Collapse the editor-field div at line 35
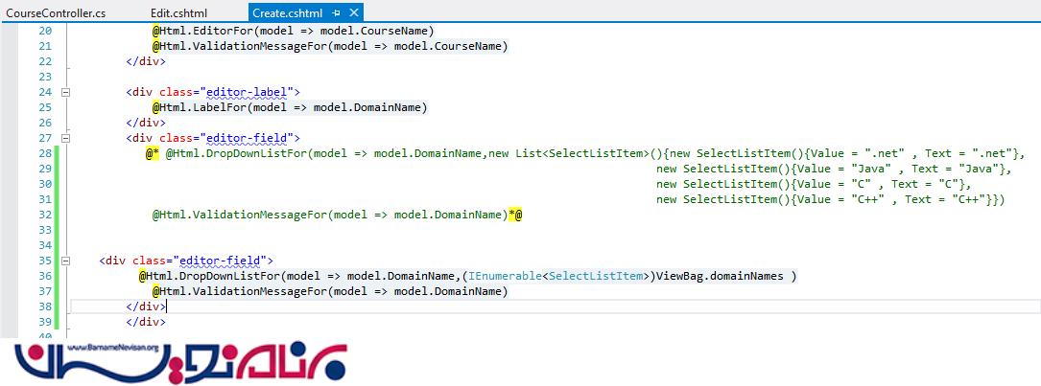 65,261
